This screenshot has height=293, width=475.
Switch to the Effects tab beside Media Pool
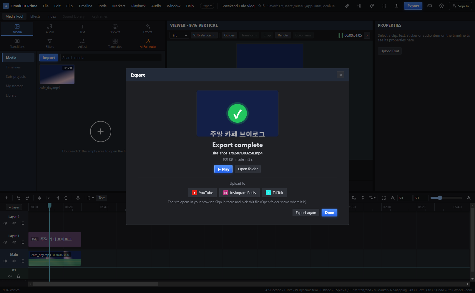(x=35, y=16)
